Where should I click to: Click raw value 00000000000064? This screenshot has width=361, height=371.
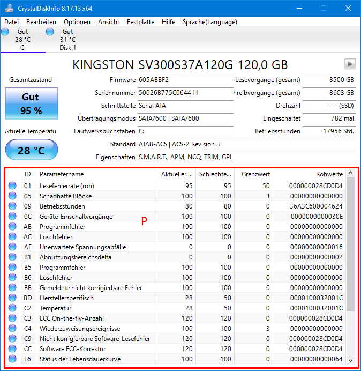pyautogui.click(x=317, y=359)
